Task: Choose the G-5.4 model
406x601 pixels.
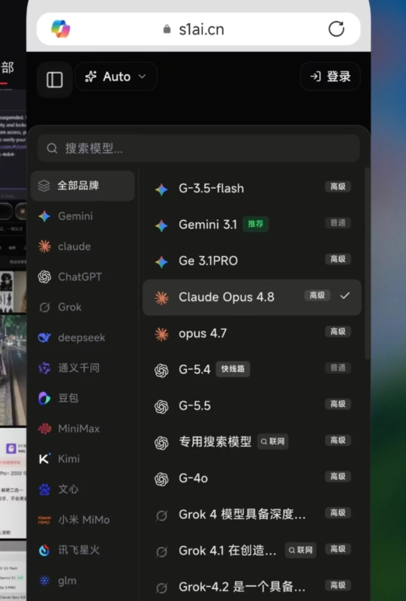Action: click(251, 370)
